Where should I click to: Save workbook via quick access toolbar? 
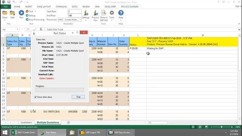pos(9,2)
